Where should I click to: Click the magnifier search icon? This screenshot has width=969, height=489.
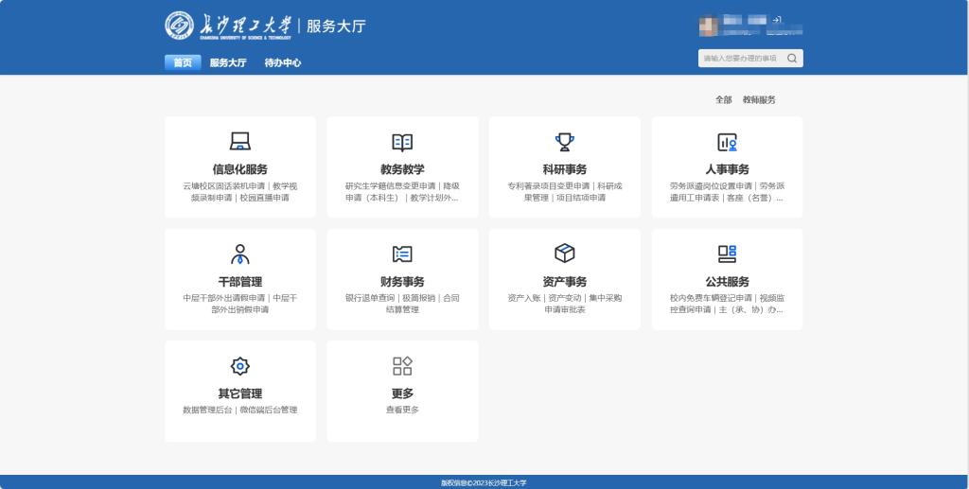click(x=792, y=59)
